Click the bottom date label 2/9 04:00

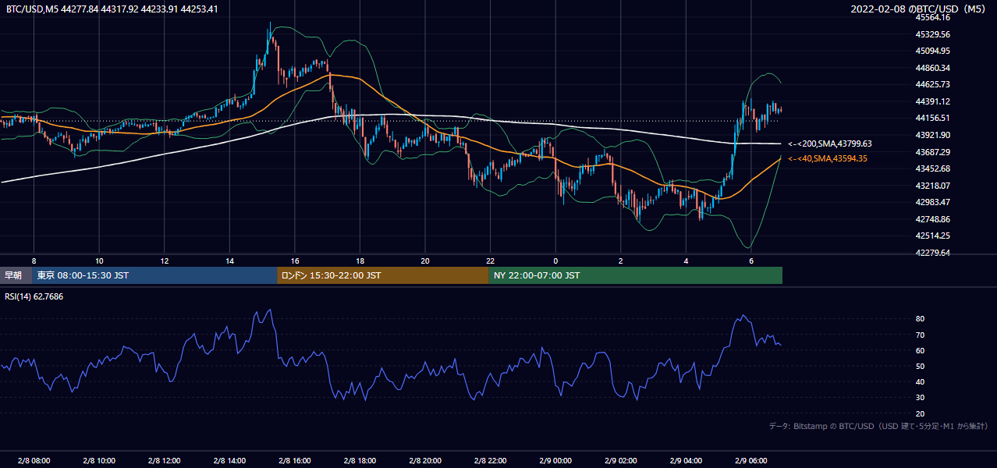click(686, 460)
